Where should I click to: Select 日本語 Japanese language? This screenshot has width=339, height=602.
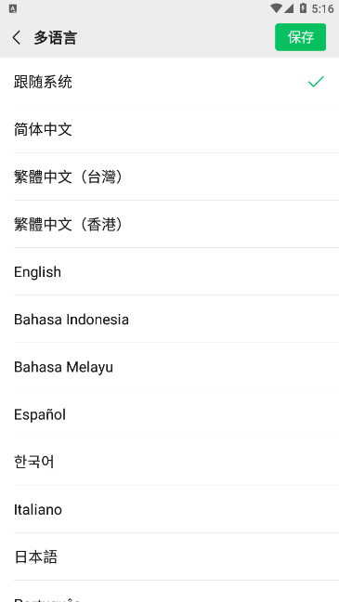(169, 556)
